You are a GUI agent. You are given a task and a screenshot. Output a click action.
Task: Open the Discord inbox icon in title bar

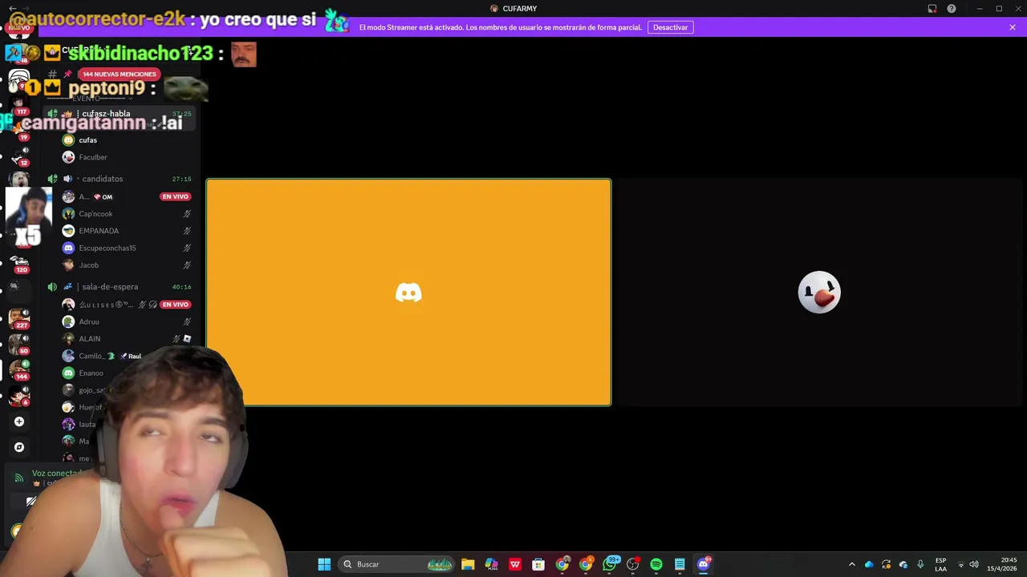tap(932, 9)
